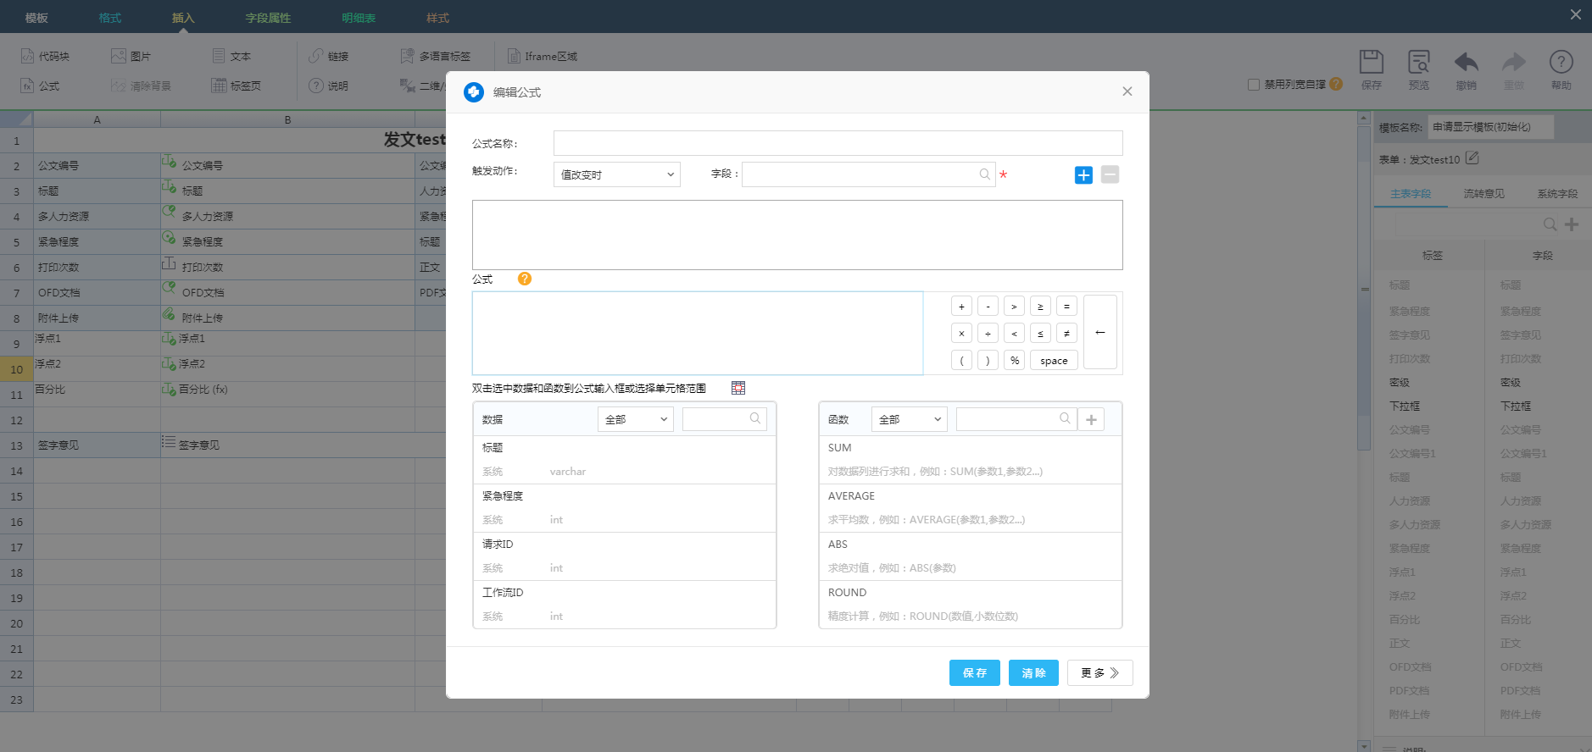Click the plus icon beside function search

tap(1091, 419)
